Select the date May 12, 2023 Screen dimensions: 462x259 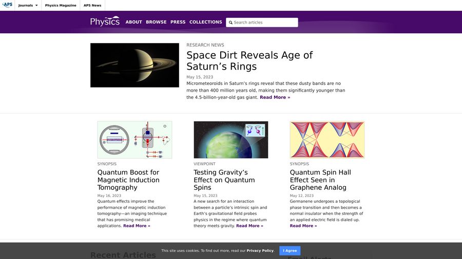[x=302, y=196]
